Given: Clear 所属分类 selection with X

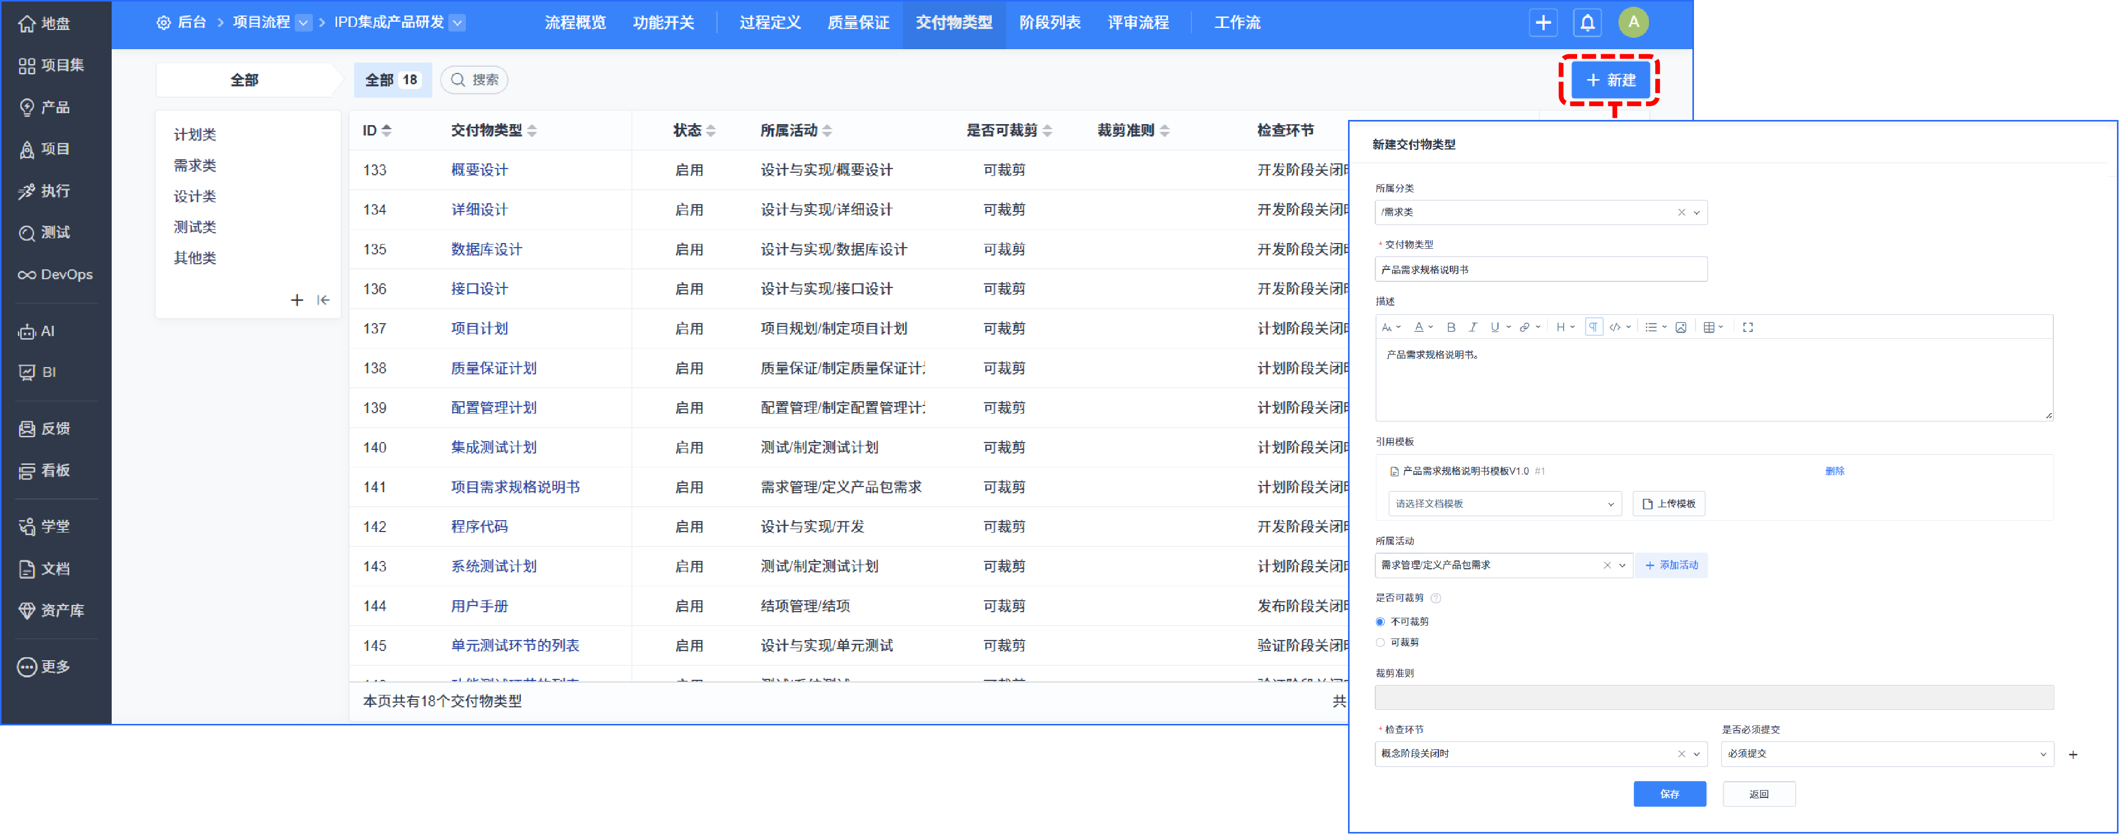Looking at the screenshot, I should click(x=1682, y=212).
